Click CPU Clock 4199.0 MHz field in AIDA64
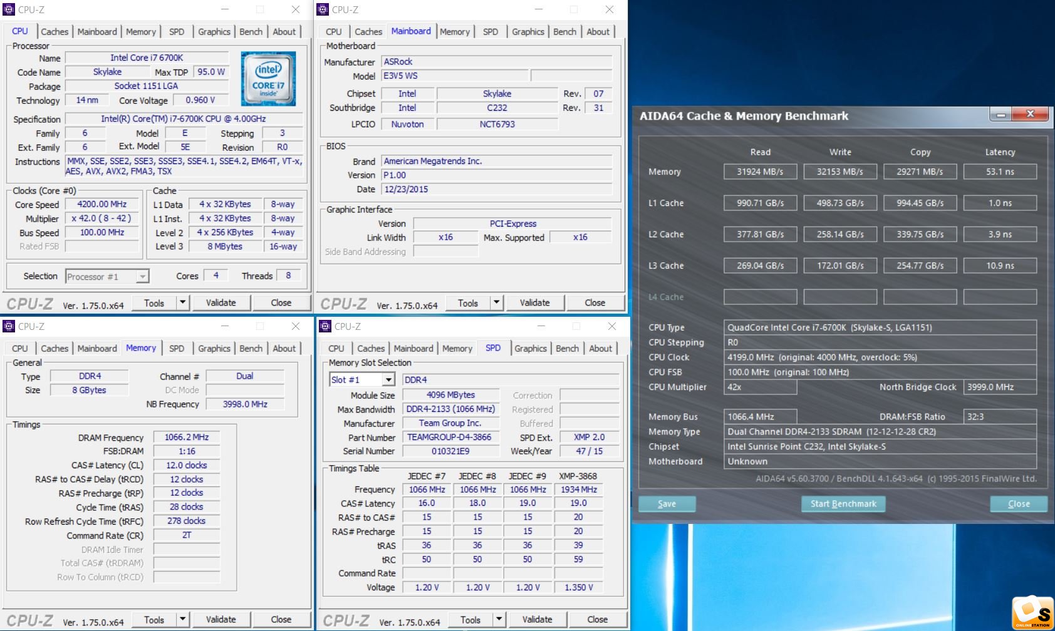 pos(880,357)
